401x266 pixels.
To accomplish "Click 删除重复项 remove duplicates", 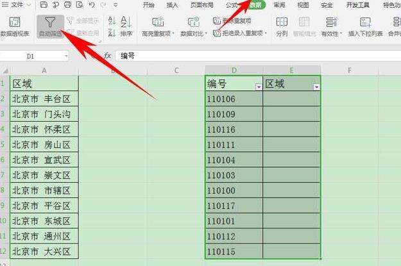I will (232, 21).
